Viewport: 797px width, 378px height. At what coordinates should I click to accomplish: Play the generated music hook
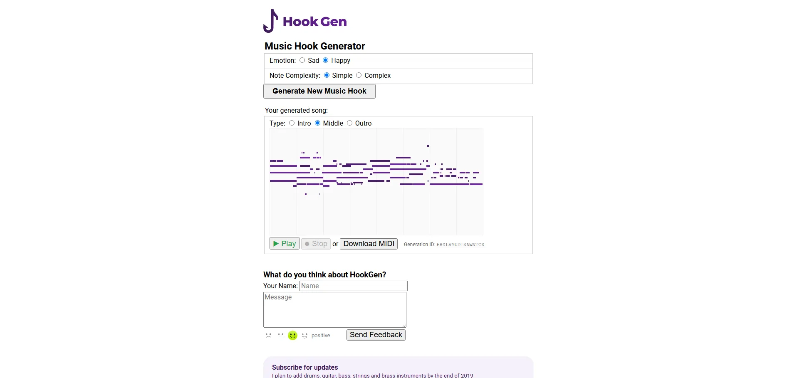point(285,244)
